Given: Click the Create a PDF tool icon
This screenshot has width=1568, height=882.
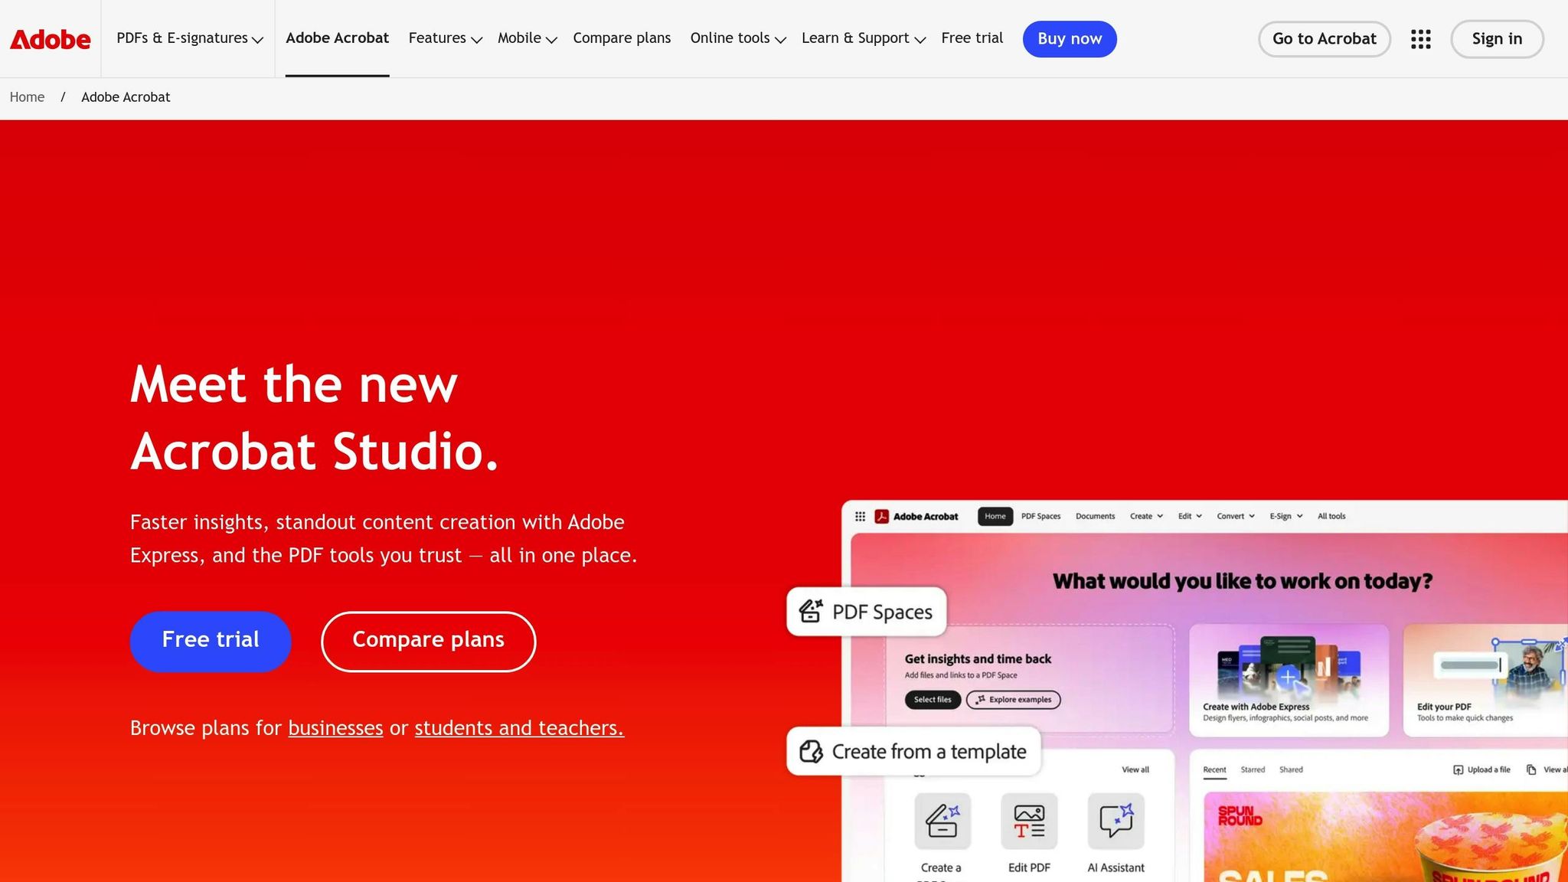Looking at the screenshot, I should tap(942, 822).
